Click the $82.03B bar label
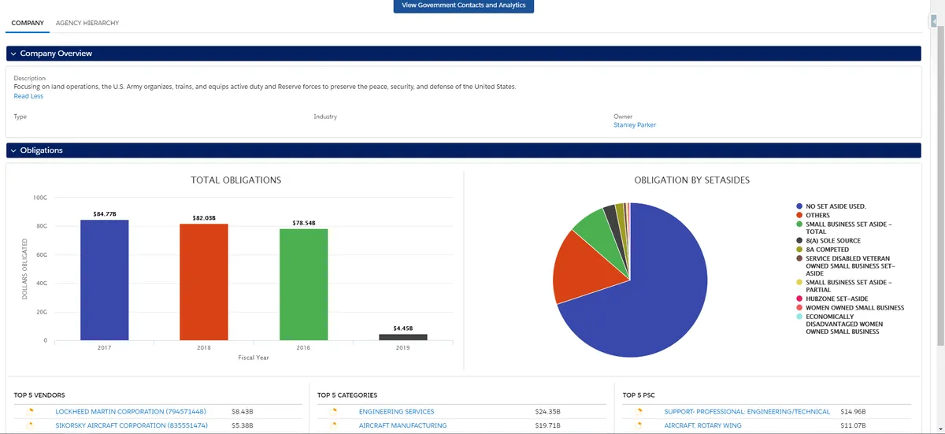This screenshot has height=434, width=945. pos(204,217)
